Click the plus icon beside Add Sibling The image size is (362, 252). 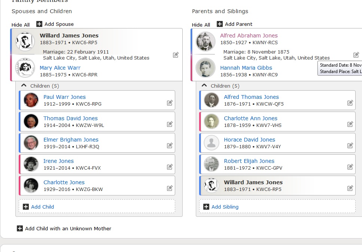[206, 207]
